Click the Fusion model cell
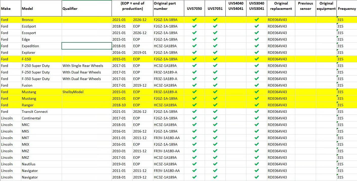 tap(41, 85)
